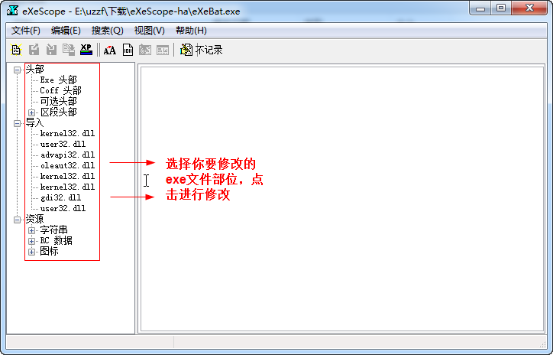Viewport: 553px width, 355px height.
Task: Open the 搜索(Q) menu
Action: click(x=107, y=31)
